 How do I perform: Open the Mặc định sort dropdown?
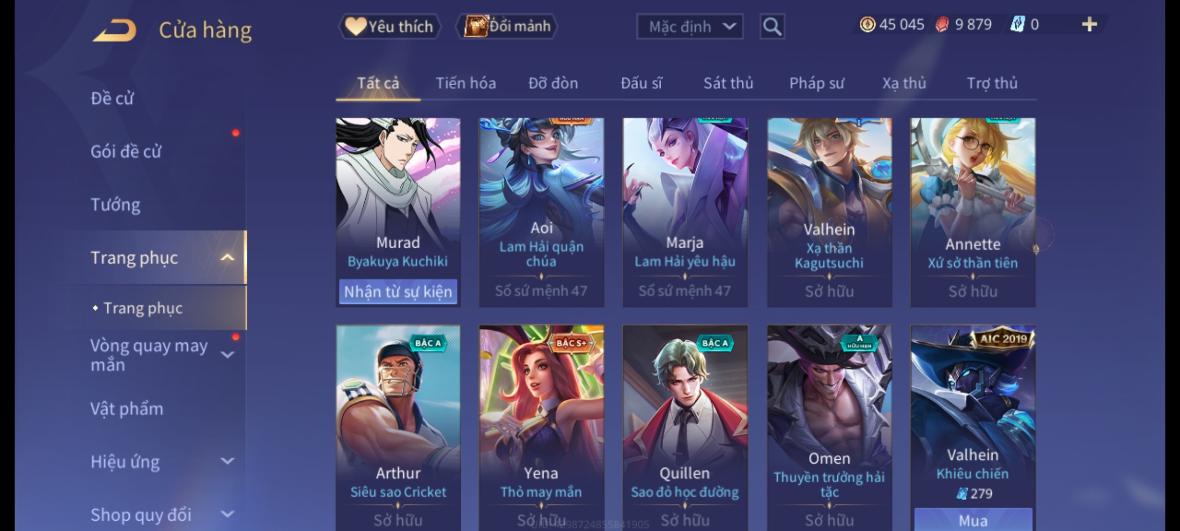pos(689,27)
